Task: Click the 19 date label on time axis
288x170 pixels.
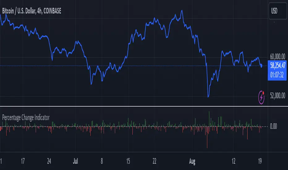Action: click(x=260, y=161)
